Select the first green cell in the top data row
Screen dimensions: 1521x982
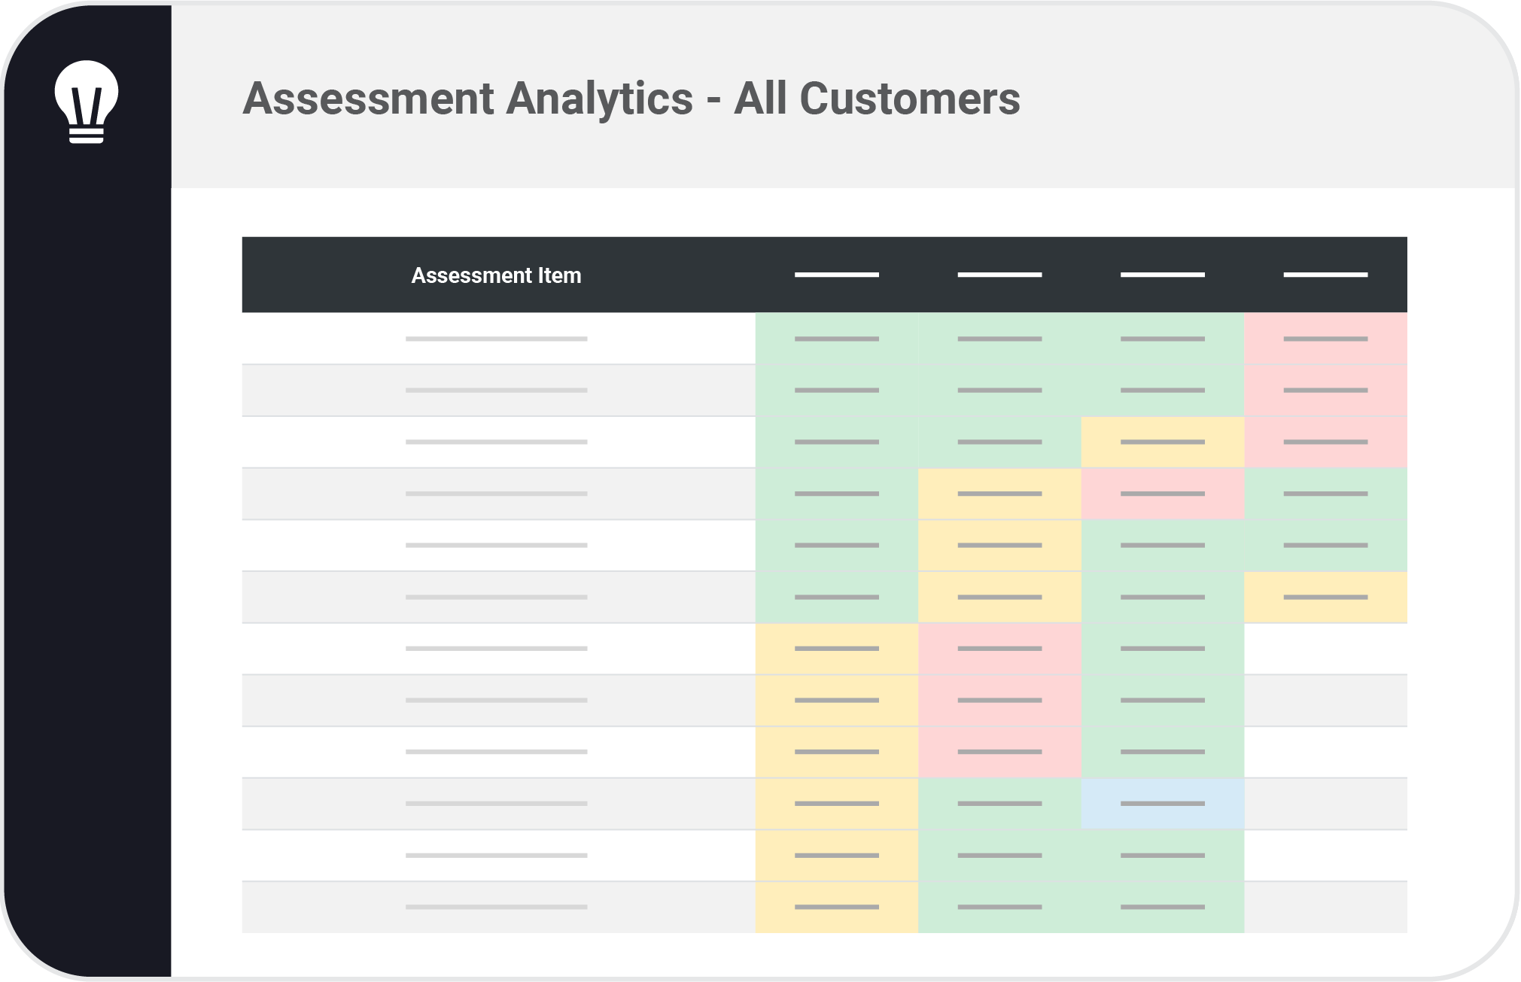[x=837, y=339]
